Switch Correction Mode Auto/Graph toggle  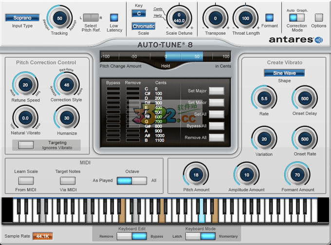(x=297, y=17)
